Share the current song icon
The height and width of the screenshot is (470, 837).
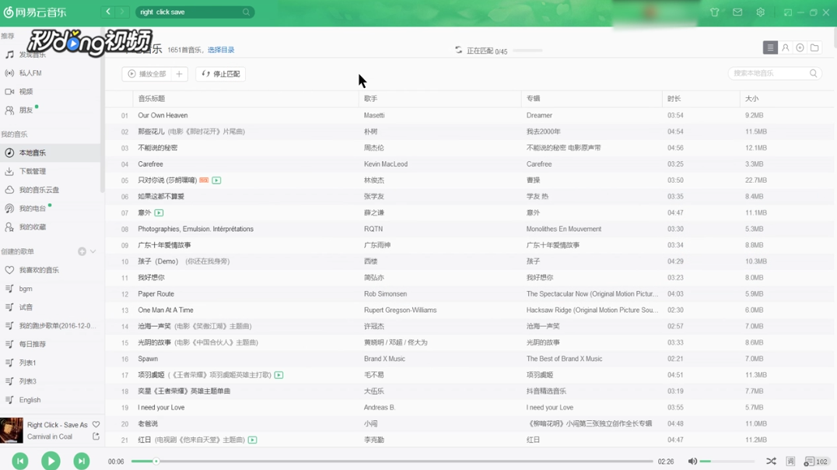(x=96, y=437)
